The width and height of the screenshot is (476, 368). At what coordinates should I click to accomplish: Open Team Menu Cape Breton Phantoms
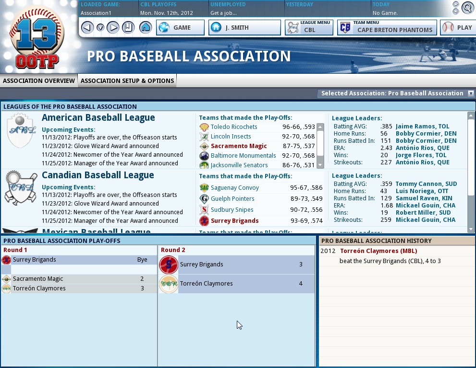387,27
